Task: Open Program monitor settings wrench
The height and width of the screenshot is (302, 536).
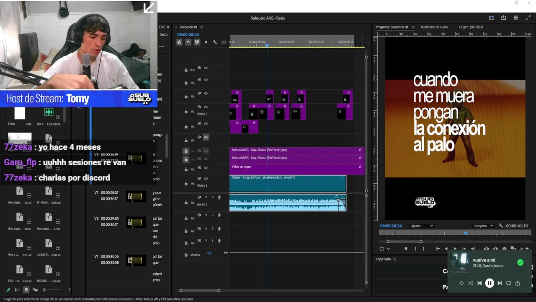Action: click(x=501, y=226)
